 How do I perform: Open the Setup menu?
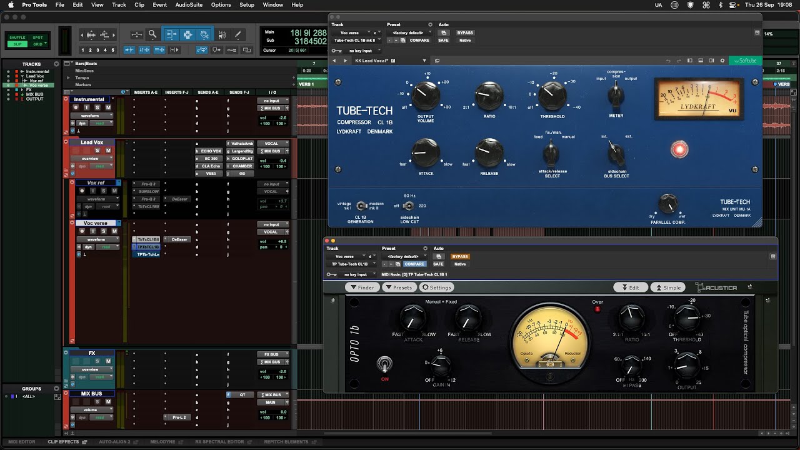(x=247, y=4)
